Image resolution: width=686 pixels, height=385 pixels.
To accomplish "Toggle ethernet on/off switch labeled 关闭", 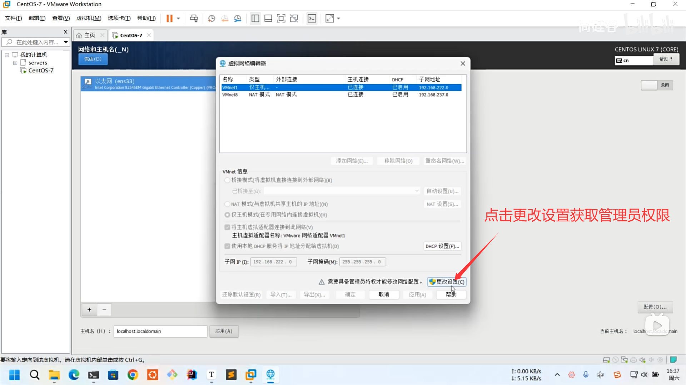I will coord(657,85).
